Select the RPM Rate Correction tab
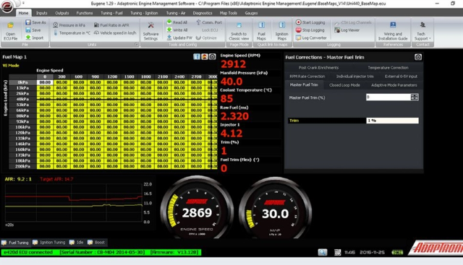 (x=307, y=76)
